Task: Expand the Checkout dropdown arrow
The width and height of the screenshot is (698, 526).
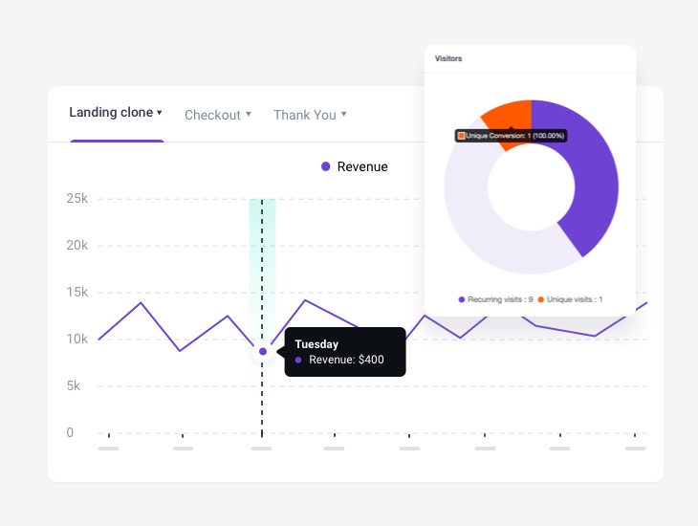Action: tap(249, 115)
